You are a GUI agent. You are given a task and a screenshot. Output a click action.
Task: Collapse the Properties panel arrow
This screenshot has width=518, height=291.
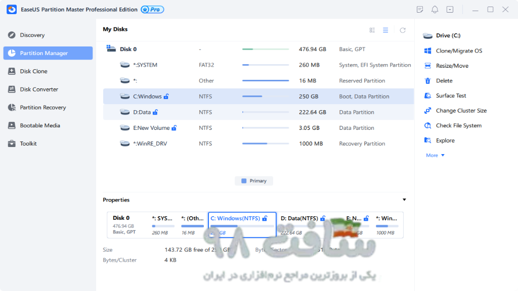tap(404, 200)
